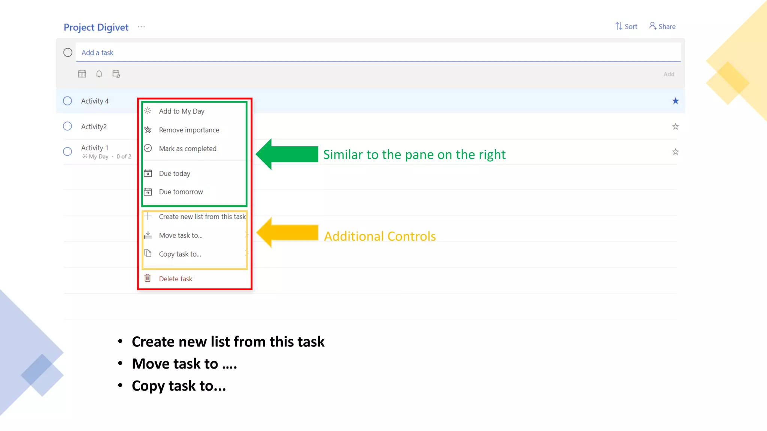Open the Activity2 task name

pyautogui.click(x=94, y=127)
